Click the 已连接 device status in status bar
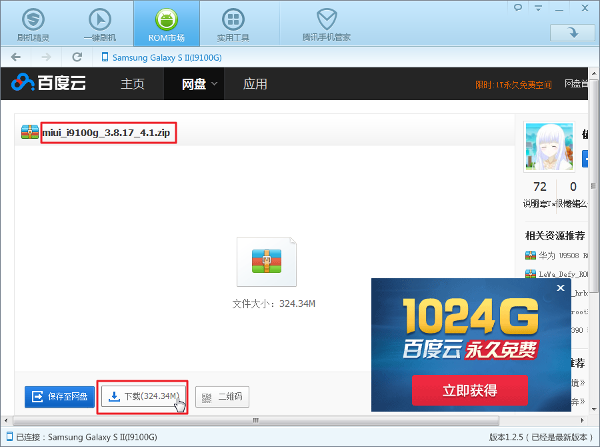 pyautogui.click(x=87, y=437)
